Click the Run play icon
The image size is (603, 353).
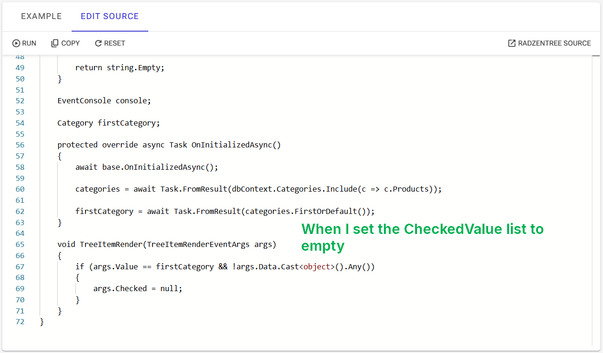tap(15, 43)
